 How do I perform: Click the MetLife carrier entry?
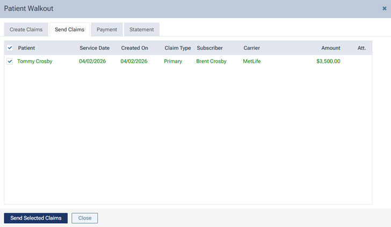[x=253, y=62]
